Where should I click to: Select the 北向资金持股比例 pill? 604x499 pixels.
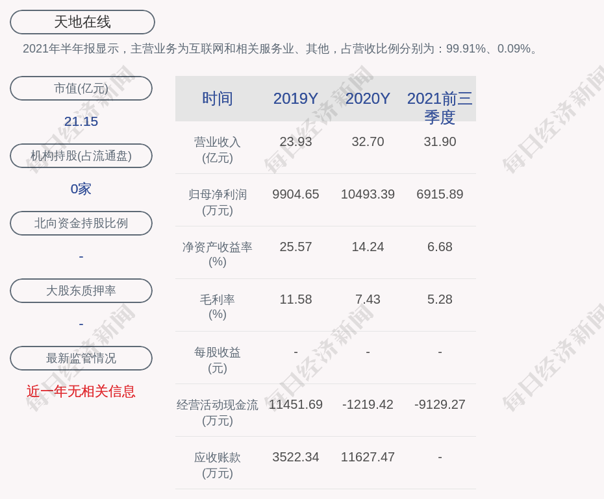(81, 223)
